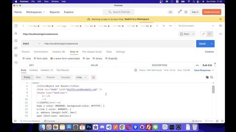Click the network globe icon near status
236x132 pixels.
tap(136, 70)
